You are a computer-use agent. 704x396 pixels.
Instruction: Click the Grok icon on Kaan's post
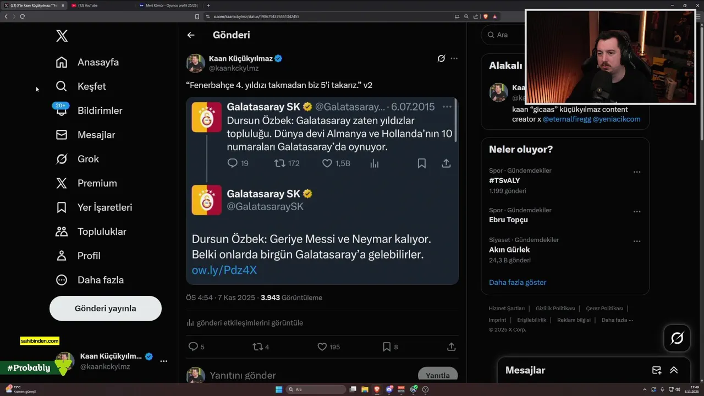pos(441,58)
